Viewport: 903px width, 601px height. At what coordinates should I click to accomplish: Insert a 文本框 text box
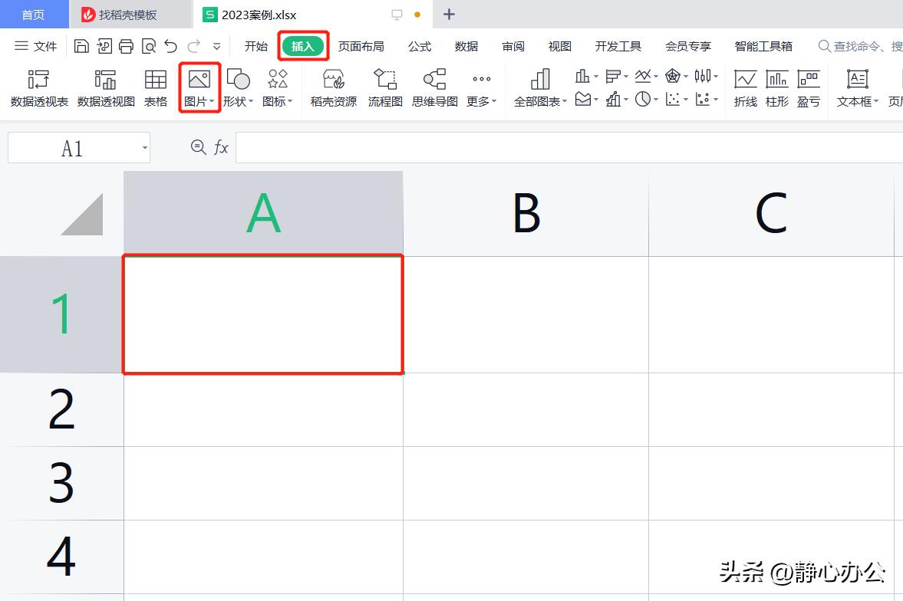tap(857, 87)
